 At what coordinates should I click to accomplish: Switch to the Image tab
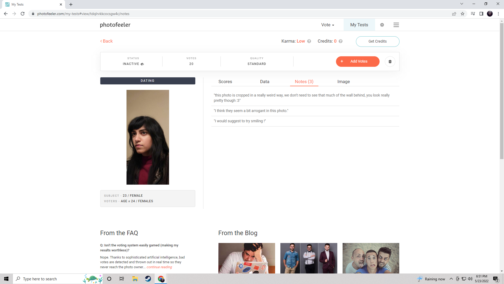click(x=344, y=82)
